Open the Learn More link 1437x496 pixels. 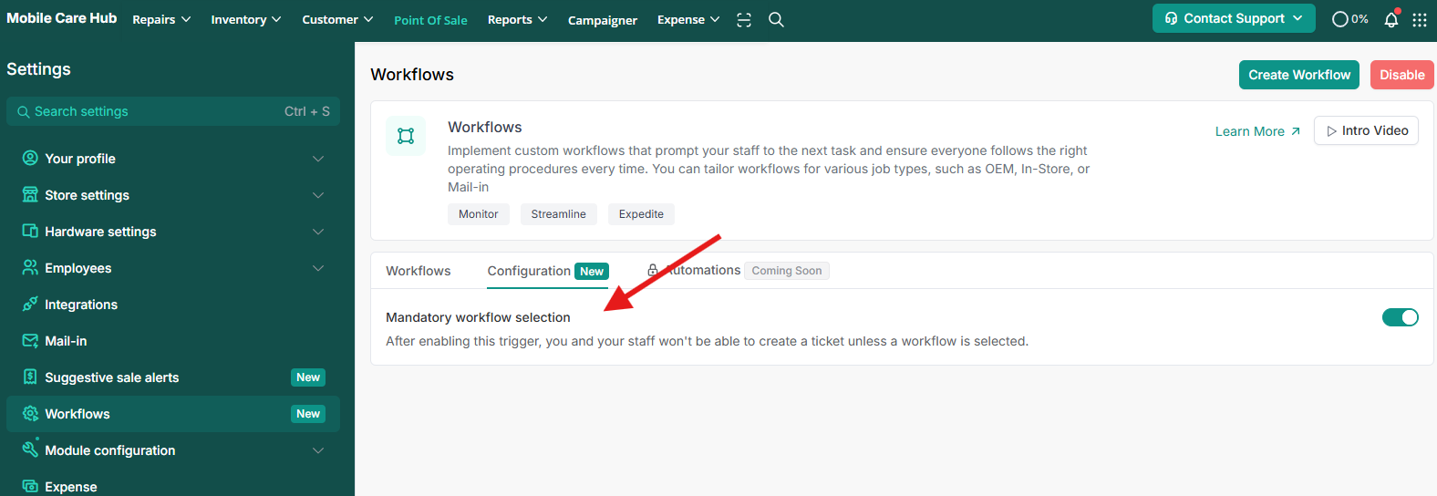click(1257, 131)
